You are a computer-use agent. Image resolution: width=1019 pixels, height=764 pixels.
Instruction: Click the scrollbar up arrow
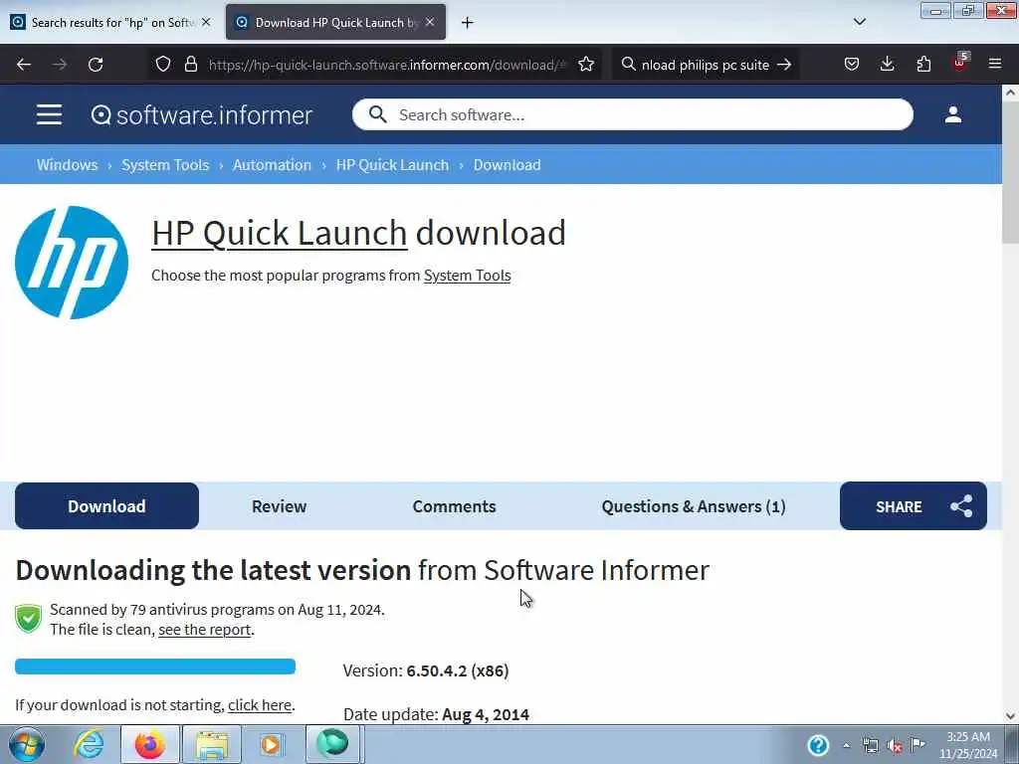click(1011, 93)
